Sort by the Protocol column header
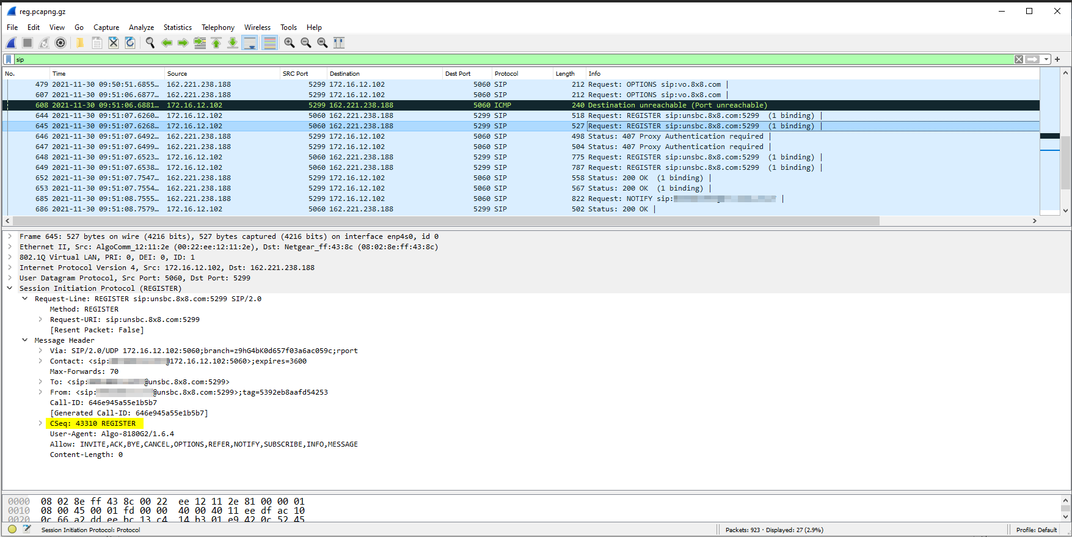 point(522,74)
